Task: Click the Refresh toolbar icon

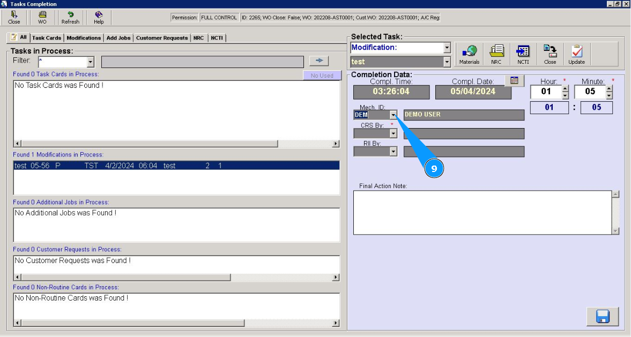Action: coord(70,17)
